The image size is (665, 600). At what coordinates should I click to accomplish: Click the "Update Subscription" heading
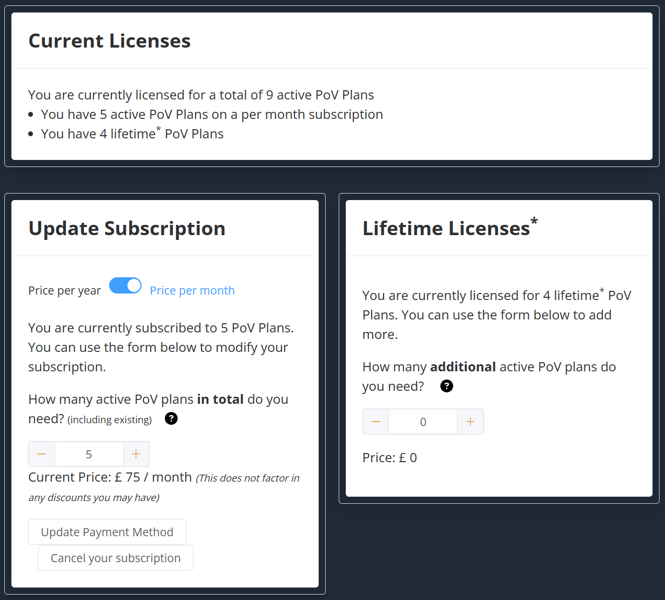127,228
